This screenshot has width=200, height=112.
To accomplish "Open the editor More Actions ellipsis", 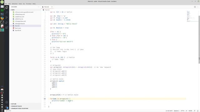I will 198,7.
